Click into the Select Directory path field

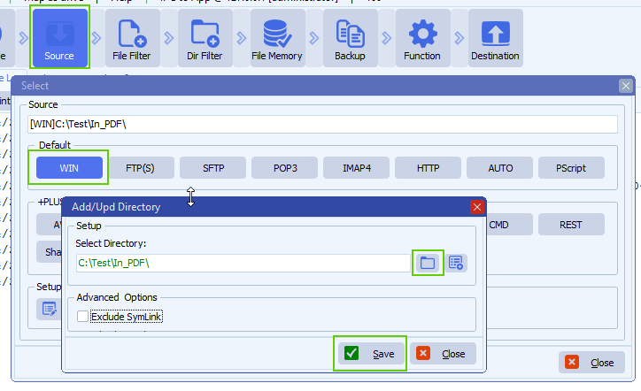pyautogui.click(x=243, y=263)
